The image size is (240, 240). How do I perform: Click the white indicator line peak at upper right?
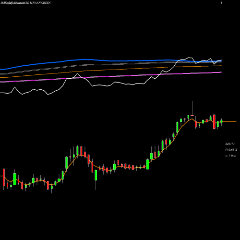click(x=190, y=58)
